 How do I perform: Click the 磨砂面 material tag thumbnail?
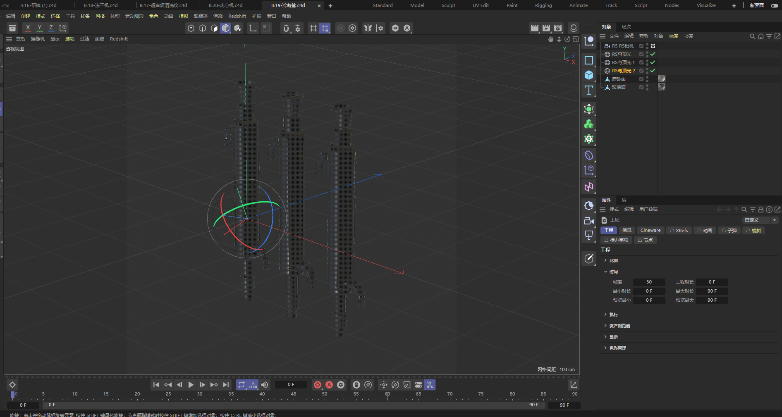pos(662,79)
